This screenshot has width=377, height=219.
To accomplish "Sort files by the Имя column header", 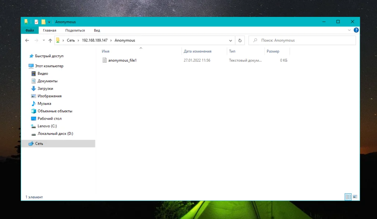I will click(x=105, y=51).
